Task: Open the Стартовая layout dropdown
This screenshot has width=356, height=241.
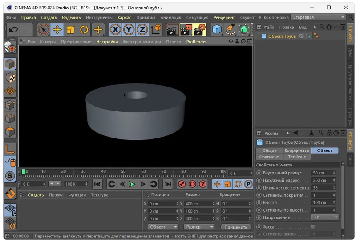Action: pyautogui.click(x=318, y=17)
